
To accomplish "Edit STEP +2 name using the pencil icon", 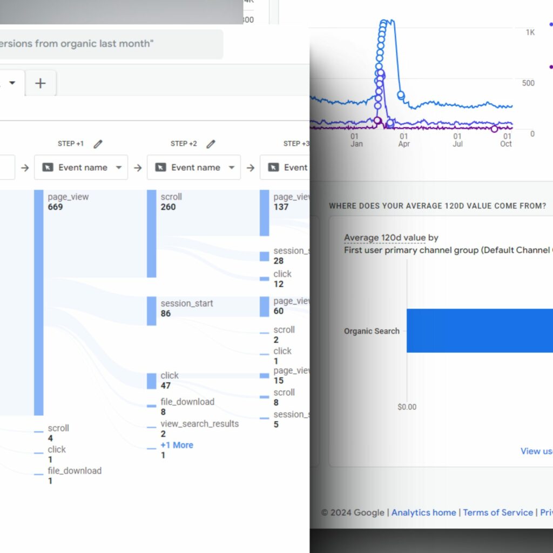I will click(211, 144).
